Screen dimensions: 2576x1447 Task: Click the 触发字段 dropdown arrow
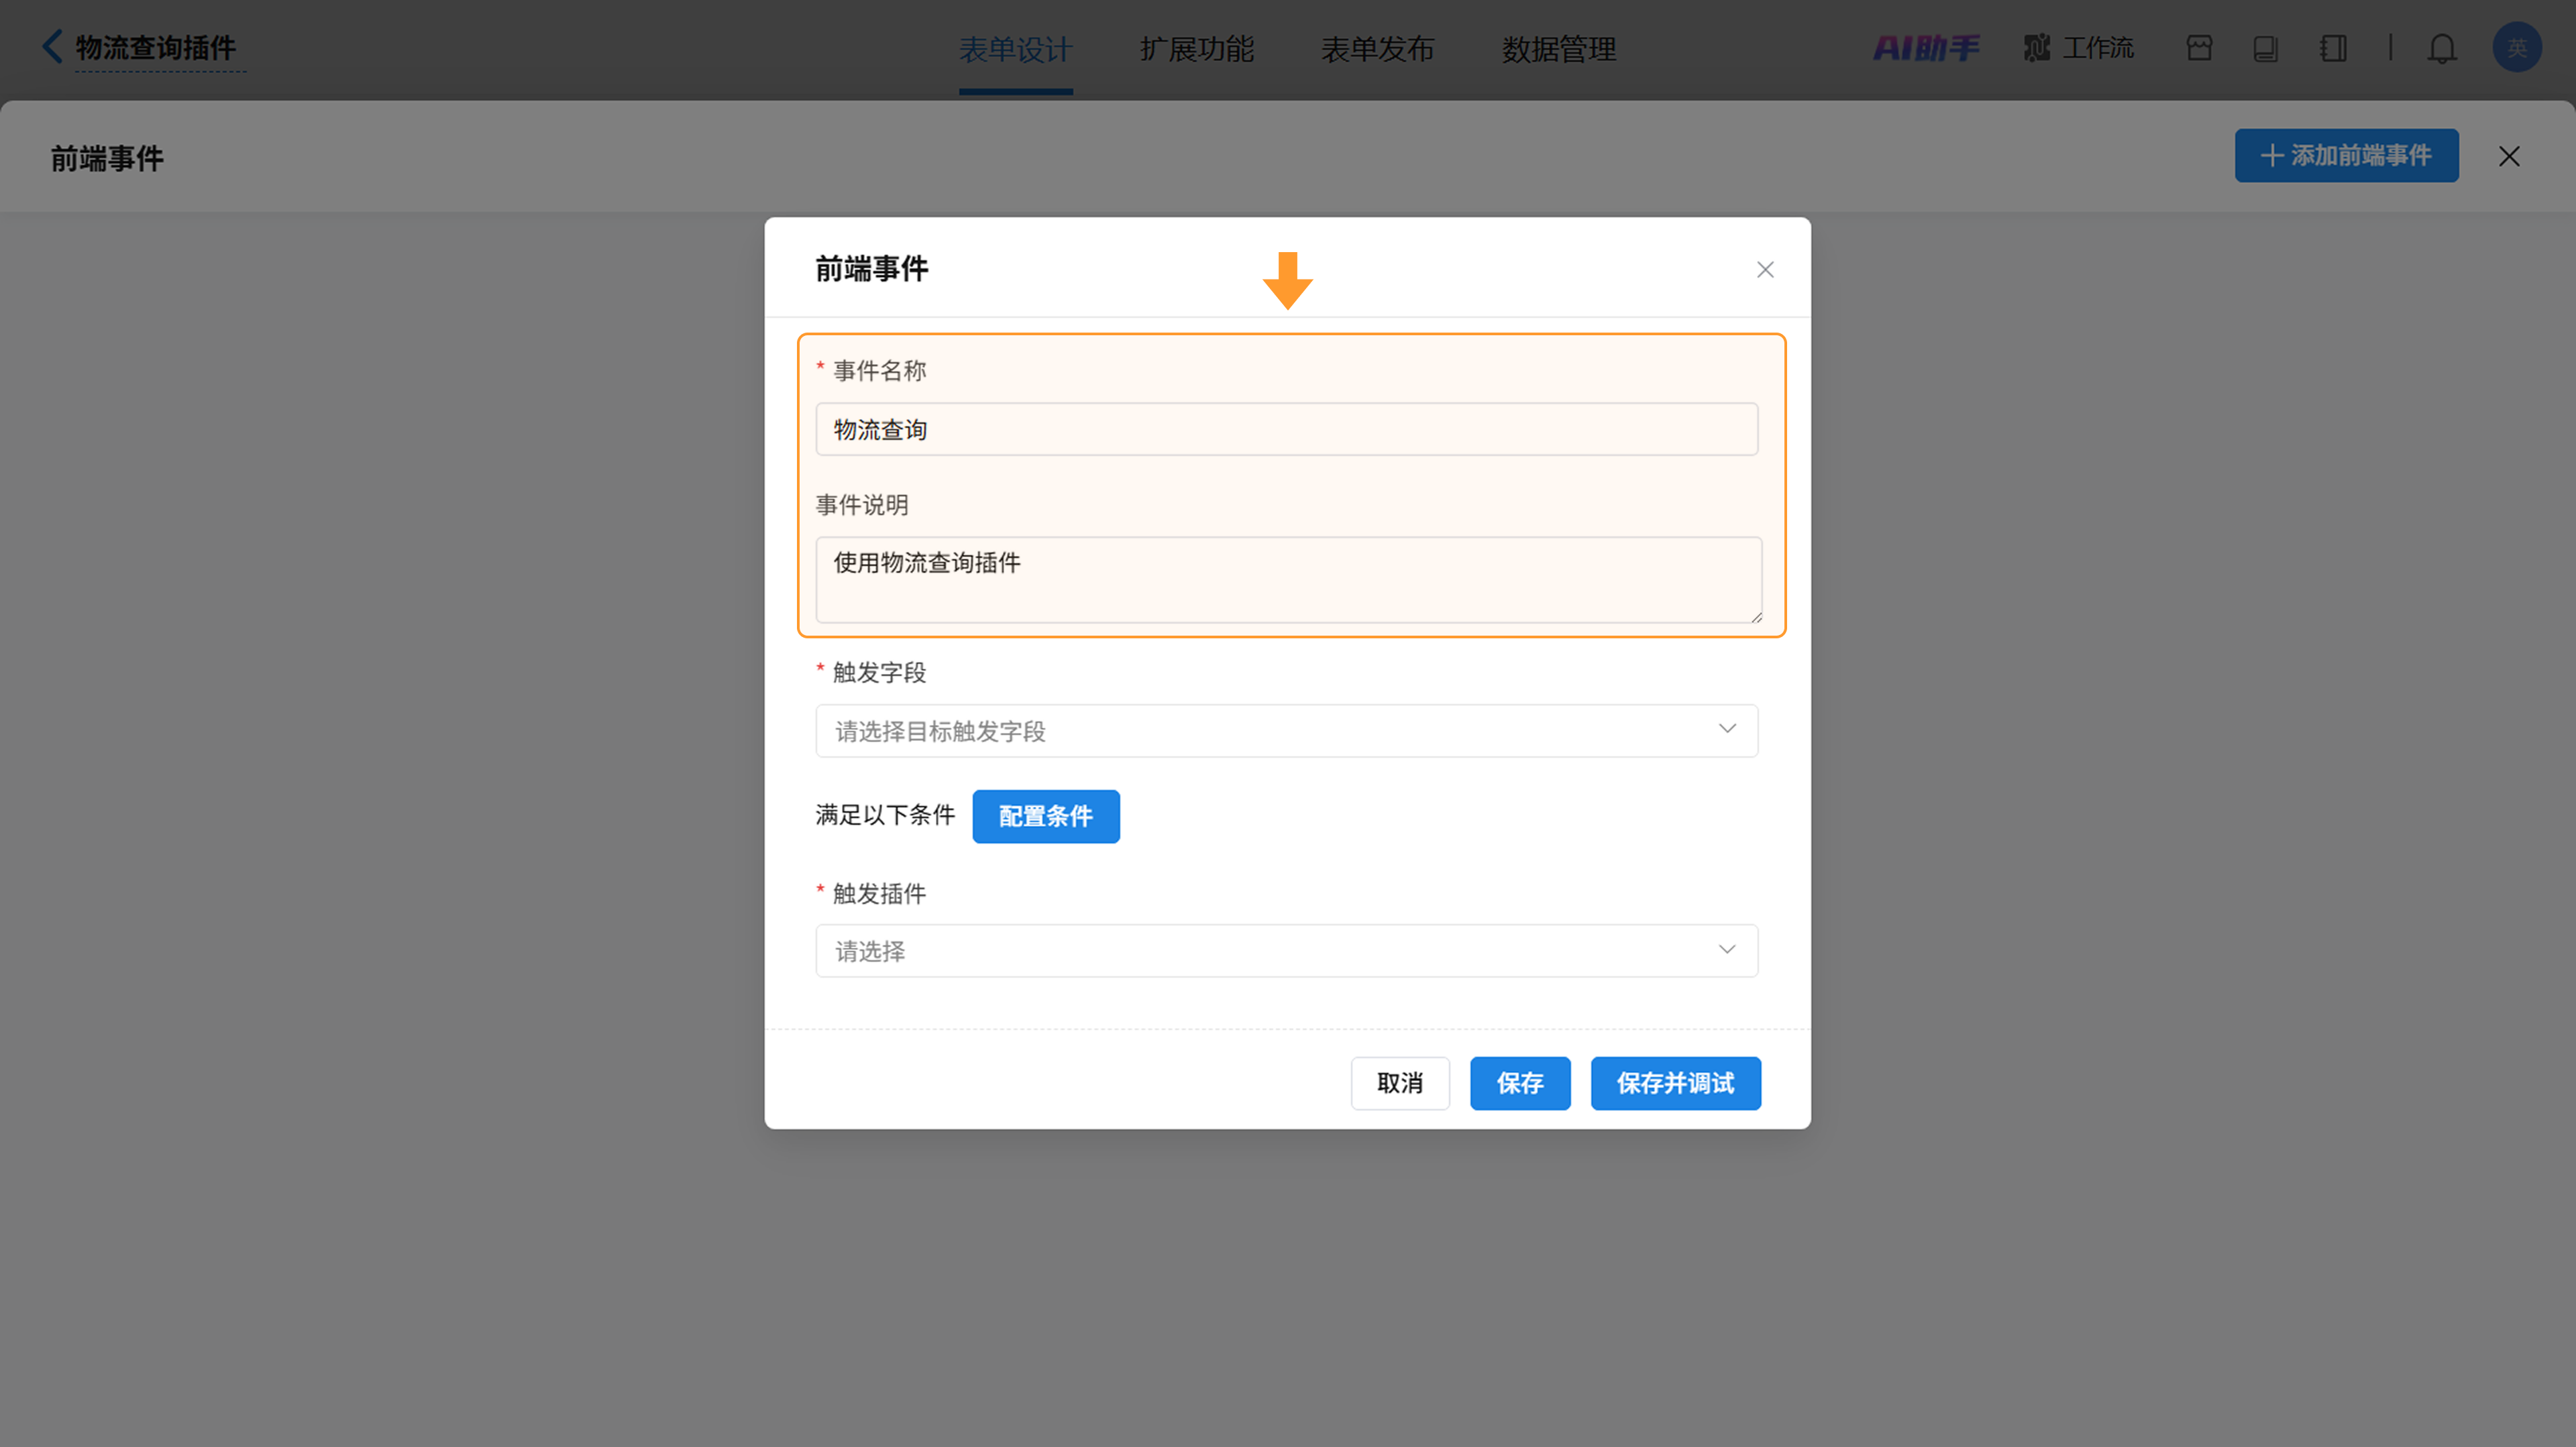tap(1727, 730)
